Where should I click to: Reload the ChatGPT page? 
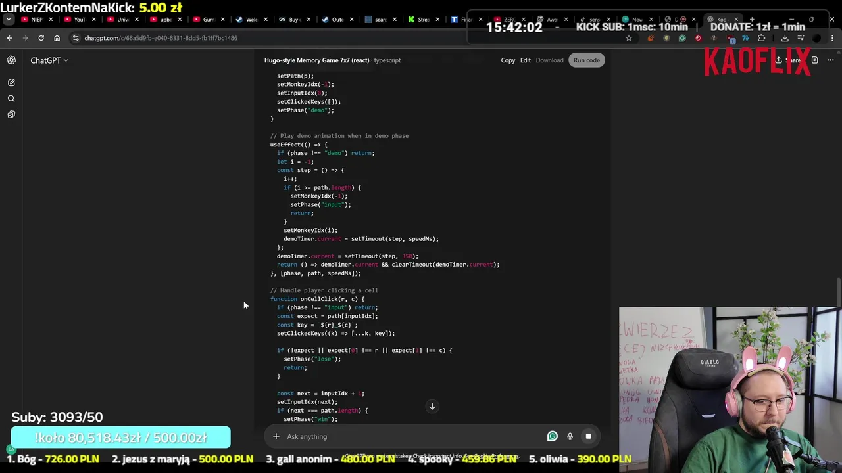click(x=41, y=38)
